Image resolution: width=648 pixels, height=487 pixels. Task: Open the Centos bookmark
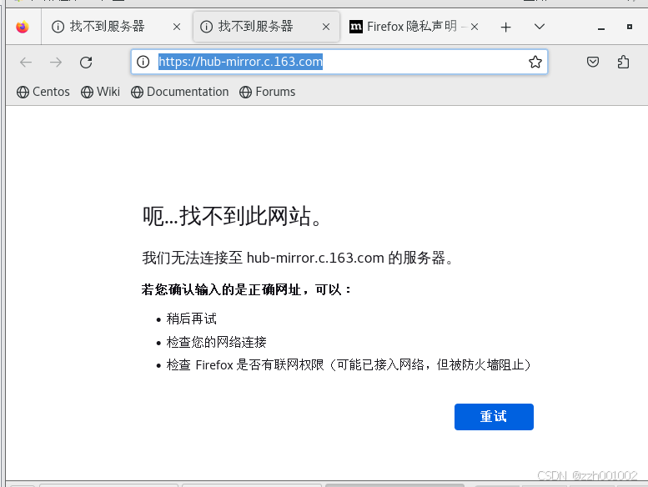tap(43, 92)
